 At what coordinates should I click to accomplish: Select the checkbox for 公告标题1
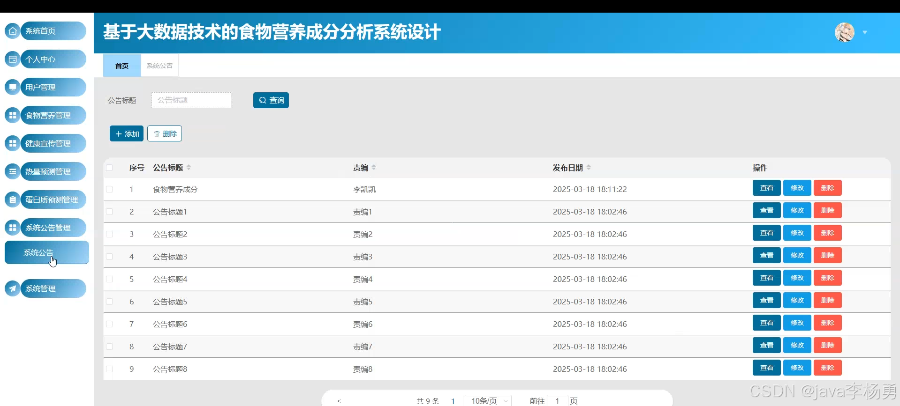[109, 212]
